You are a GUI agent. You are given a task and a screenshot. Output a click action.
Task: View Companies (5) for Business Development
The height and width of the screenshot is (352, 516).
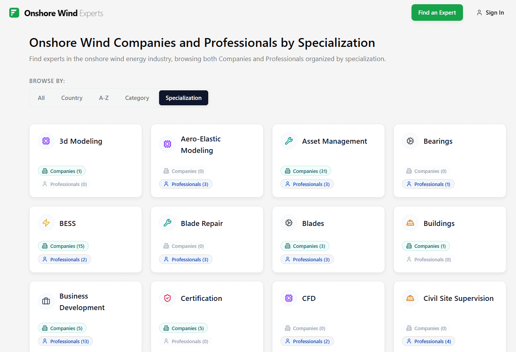[x=62, y=328]
